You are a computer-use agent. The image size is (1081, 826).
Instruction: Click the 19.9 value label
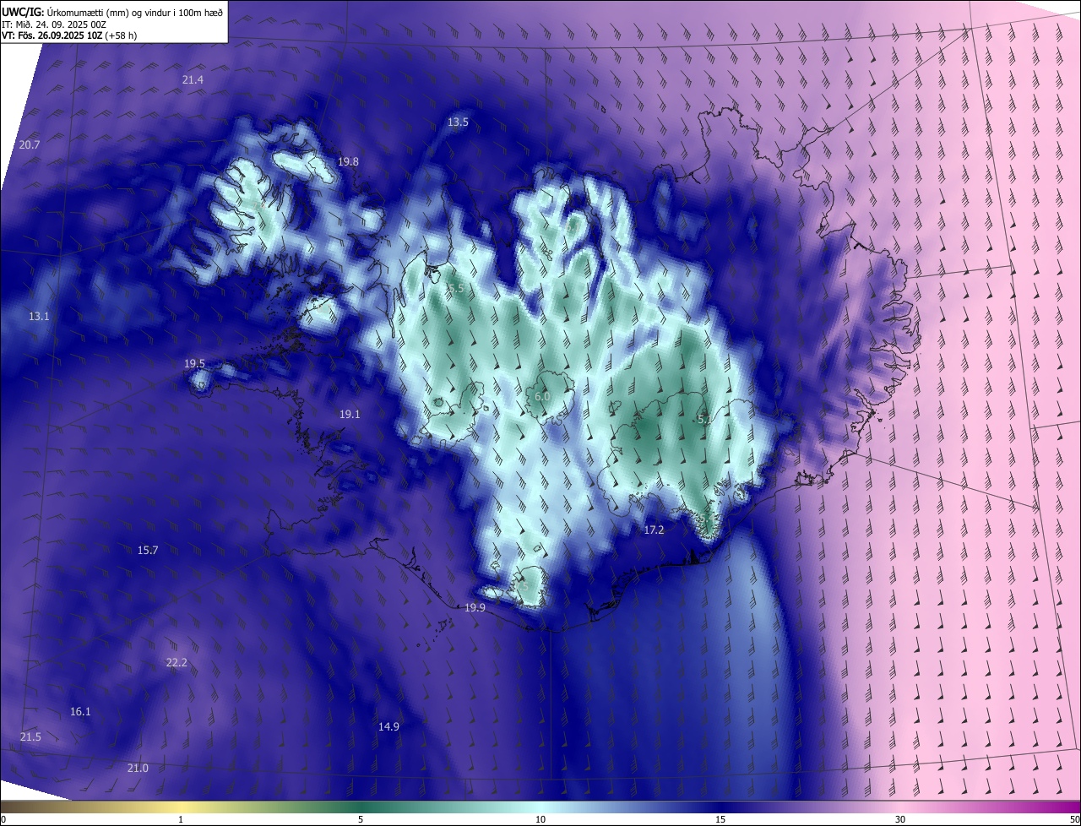[x=475, y=608]
